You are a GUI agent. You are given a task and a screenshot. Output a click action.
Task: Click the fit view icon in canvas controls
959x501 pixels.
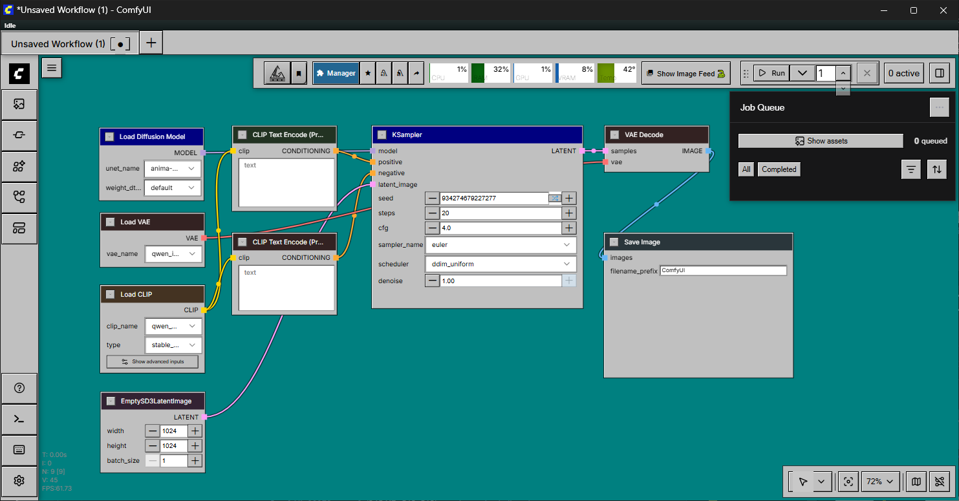pos(848,482)
